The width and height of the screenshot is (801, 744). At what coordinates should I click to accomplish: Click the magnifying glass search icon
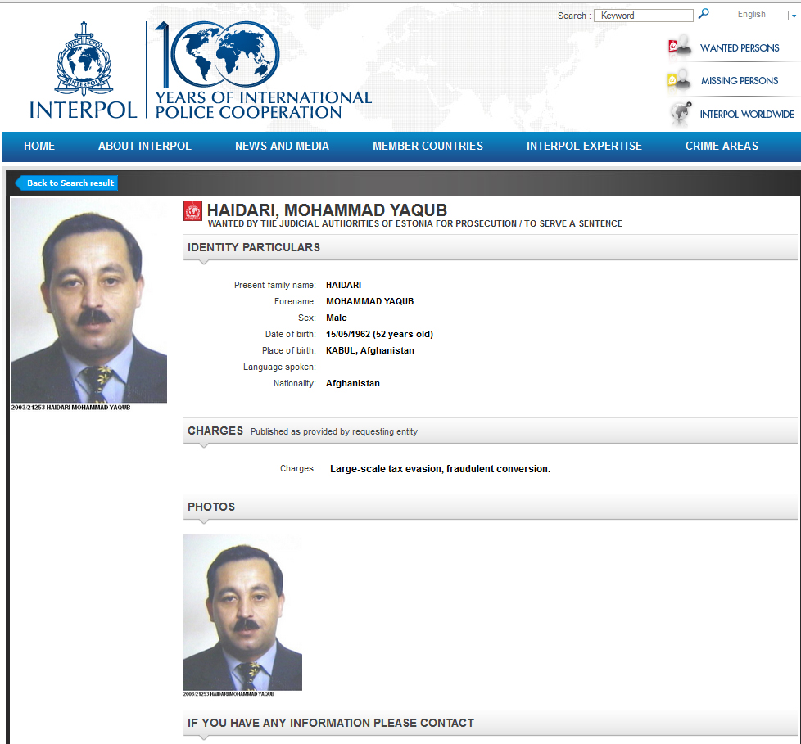click(x=704, y=14)
